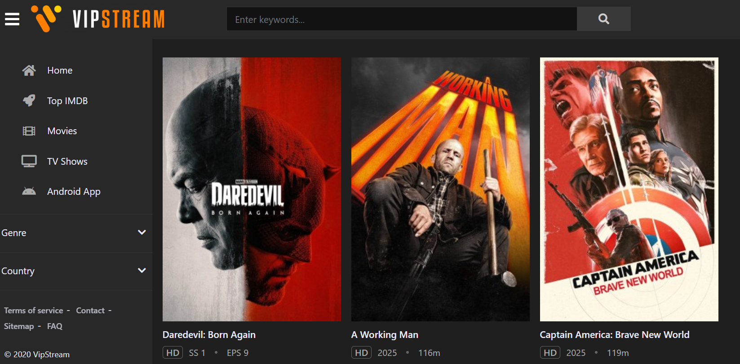This screenshot has width=740, height=364.
Task: Select Top IMDB menu item
Action: [x=67, y=101]
